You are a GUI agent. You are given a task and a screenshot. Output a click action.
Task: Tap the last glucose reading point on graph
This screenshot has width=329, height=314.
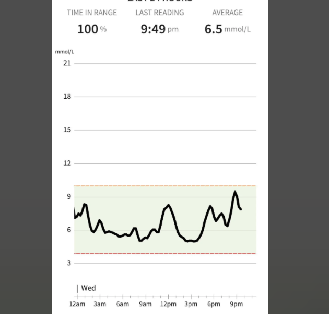point(241,209)
